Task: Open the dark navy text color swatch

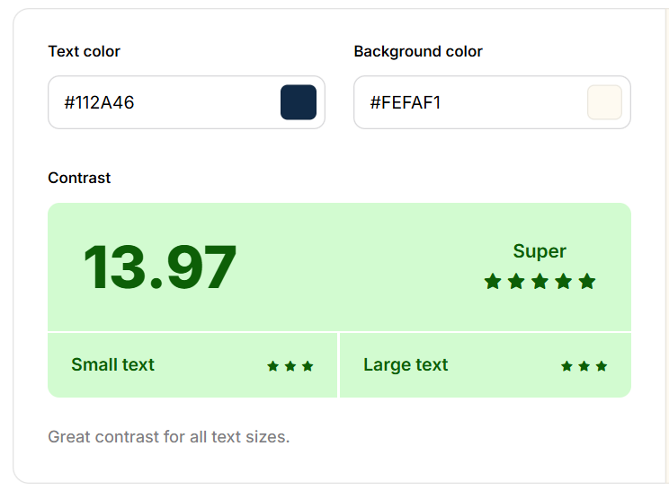Action: point(299,102)
